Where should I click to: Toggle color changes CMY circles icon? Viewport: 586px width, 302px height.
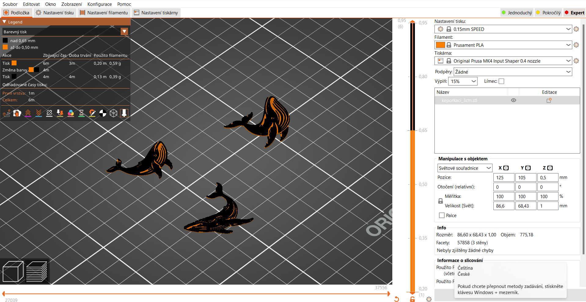point(71,113)
